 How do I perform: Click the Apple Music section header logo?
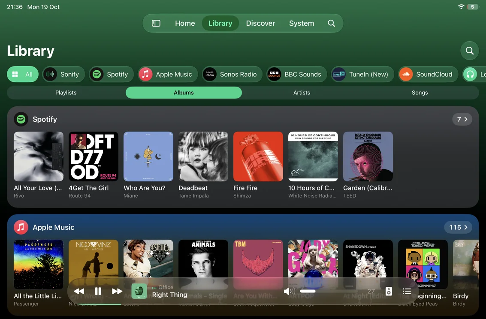[21, 227]
